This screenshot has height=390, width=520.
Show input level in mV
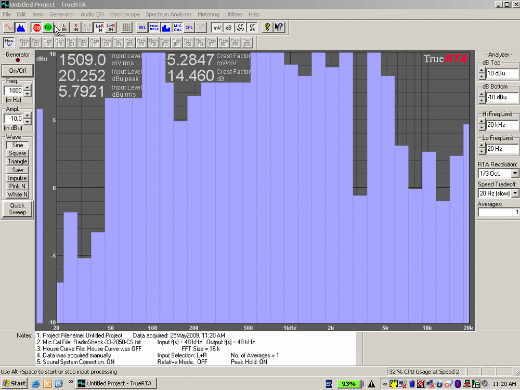pyautogui.click(x=217, y=28)
